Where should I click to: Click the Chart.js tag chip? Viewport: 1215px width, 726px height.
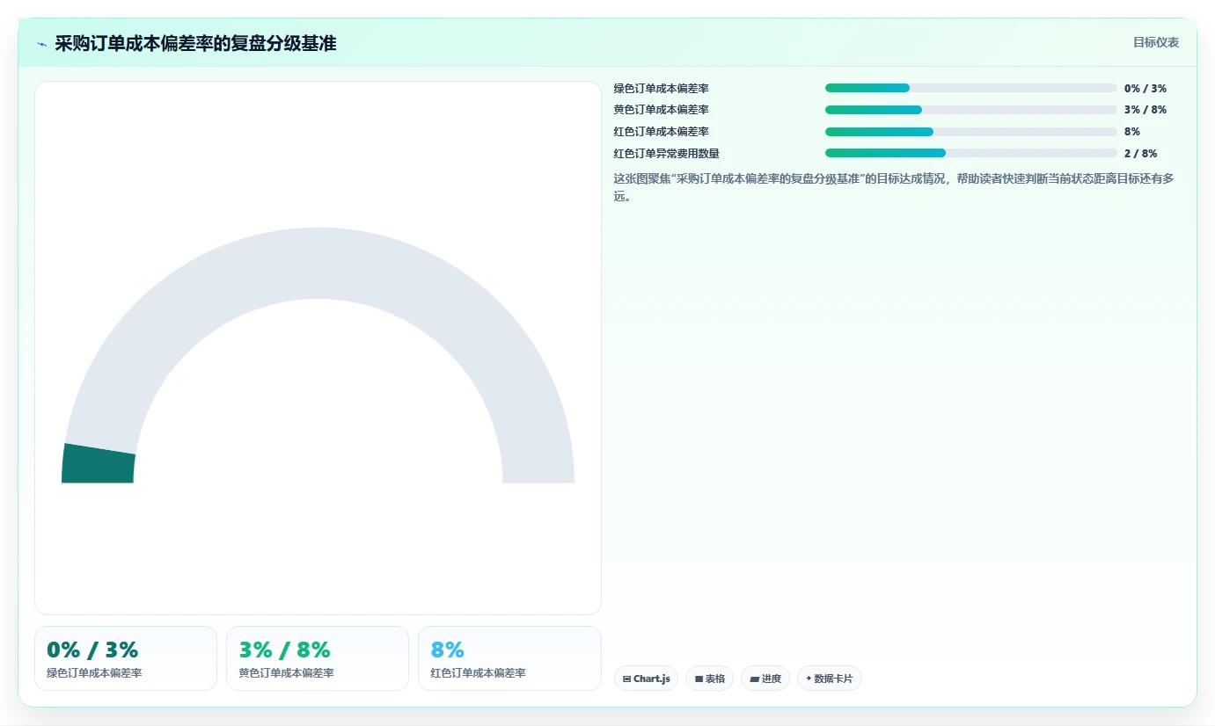(x=646, y=679)
